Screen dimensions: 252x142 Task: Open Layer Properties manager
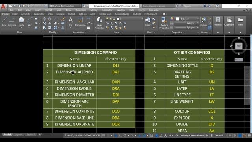(99, 23)
